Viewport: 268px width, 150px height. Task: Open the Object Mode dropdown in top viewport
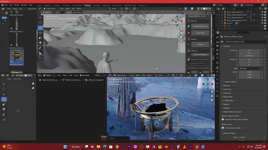(x=51, y=8)
